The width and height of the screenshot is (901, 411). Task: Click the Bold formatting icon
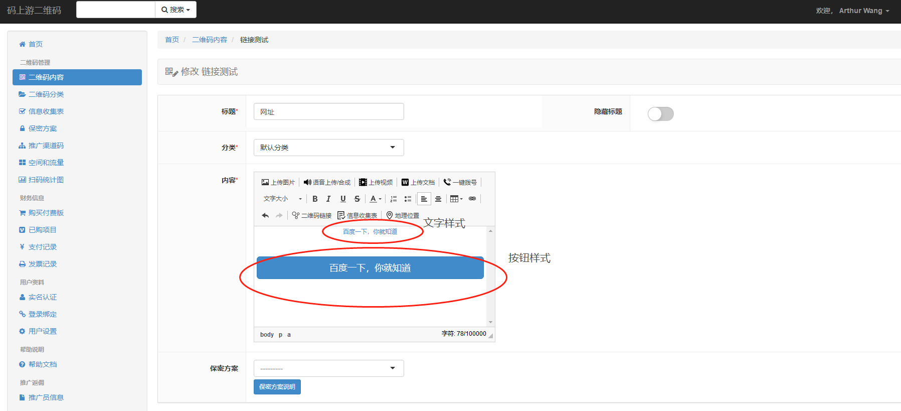315,199
